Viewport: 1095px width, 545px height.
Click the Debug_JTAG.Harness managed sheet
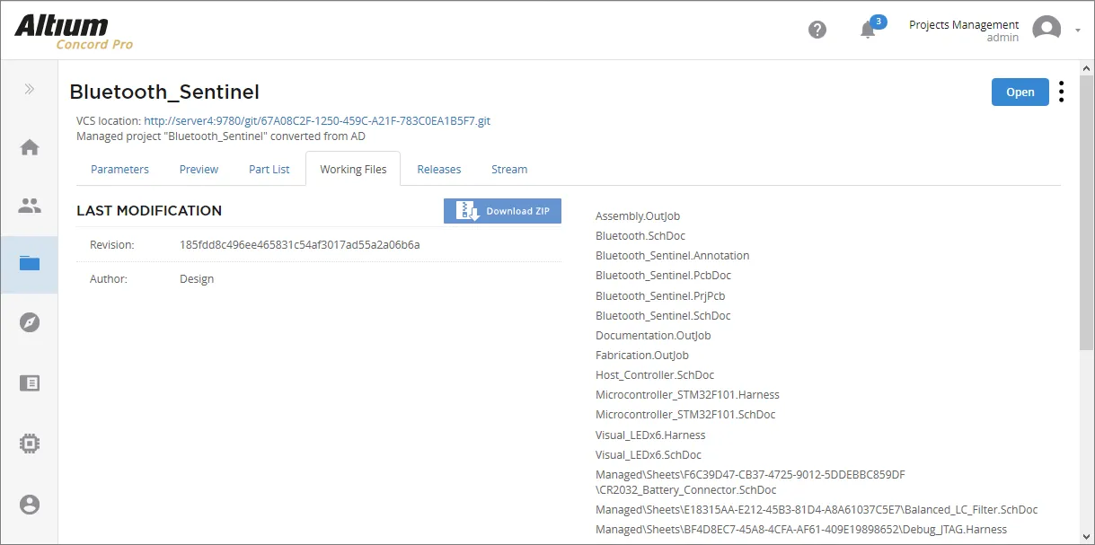coord(801,530)
